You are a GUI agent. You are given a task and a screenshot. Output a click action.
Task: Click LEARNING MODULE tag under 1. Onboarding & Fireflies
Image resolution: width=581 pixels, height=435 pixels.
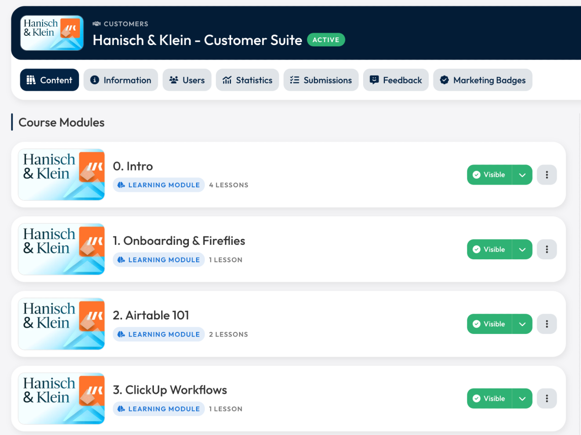pos(159,259)
